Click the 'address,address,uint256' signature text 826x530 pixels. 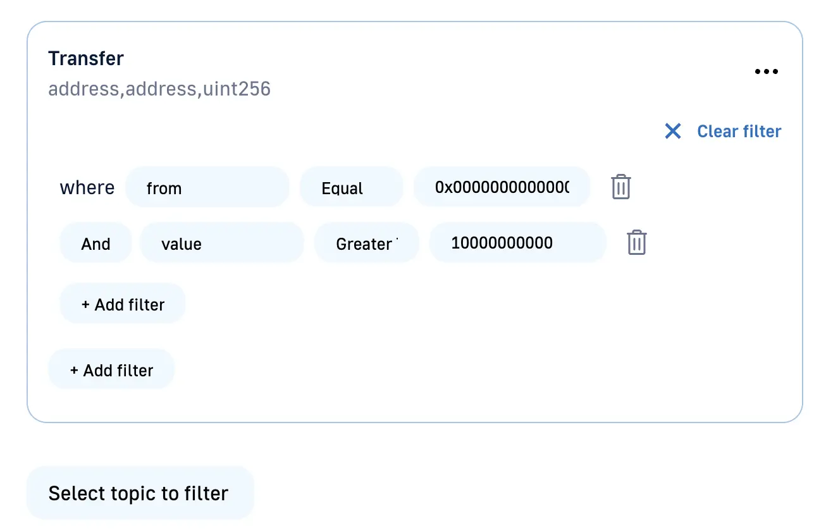159,89
